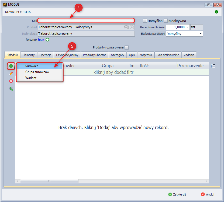
Task: Click the scrollbar right arrow
Action: [x=206, y=181]
